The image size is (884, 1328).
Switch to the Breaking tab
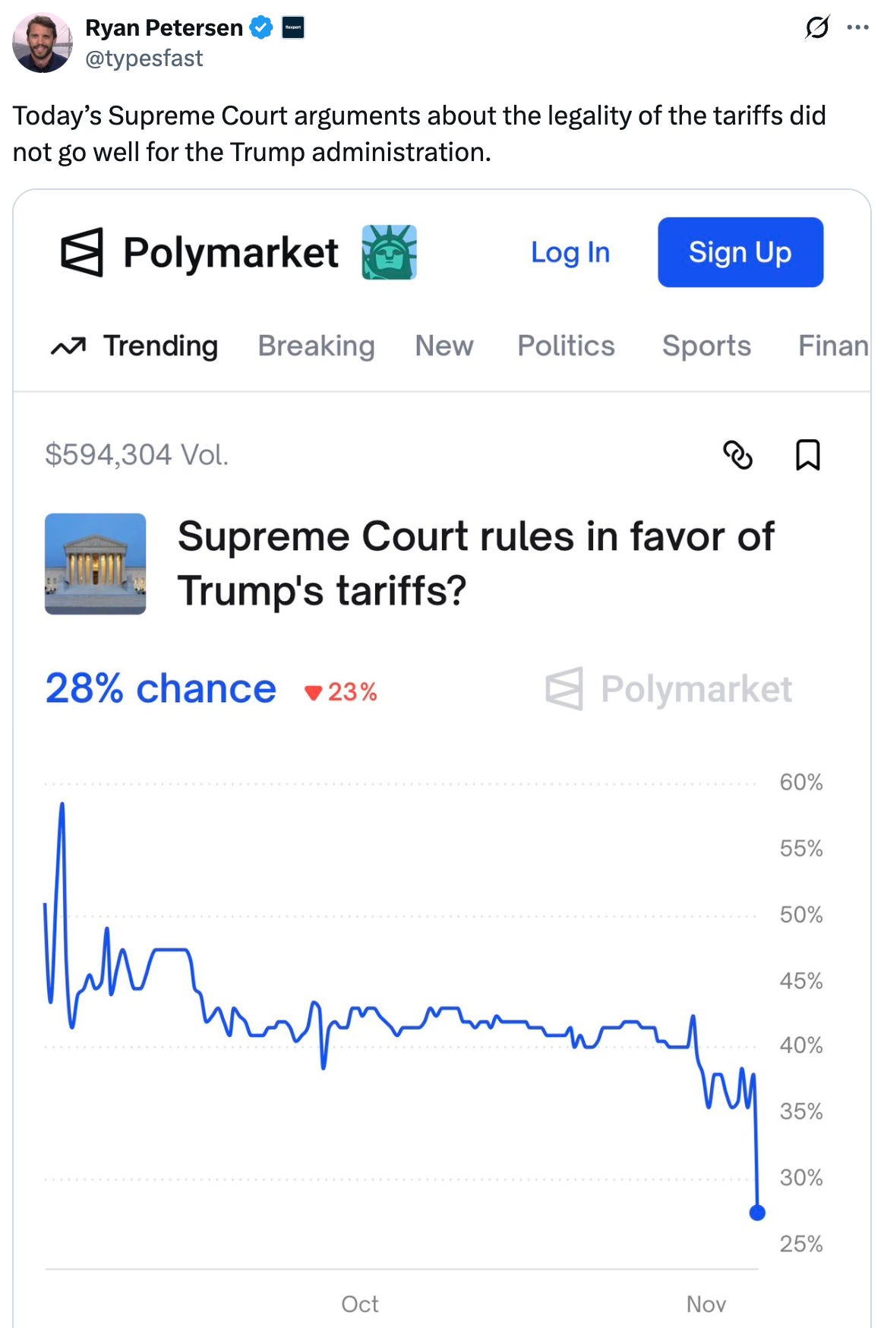(x=316, y=346)
